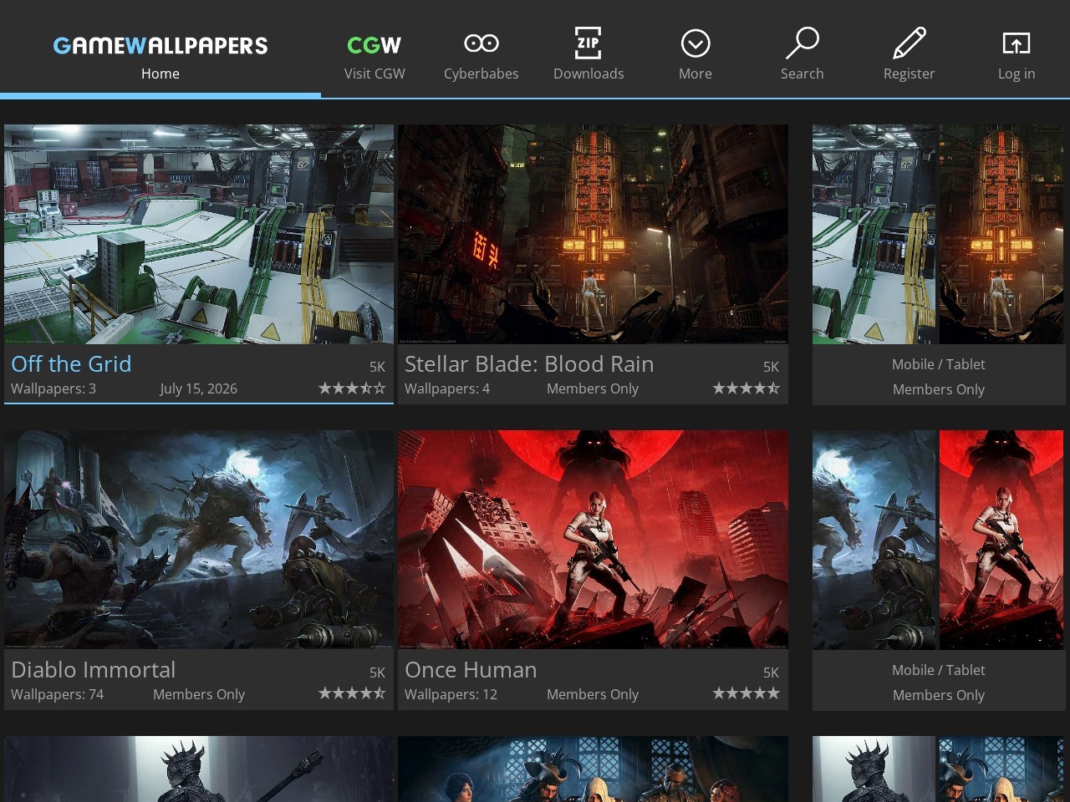Select the Visit CGW label

pyautogui.click(x=374, y=74)
